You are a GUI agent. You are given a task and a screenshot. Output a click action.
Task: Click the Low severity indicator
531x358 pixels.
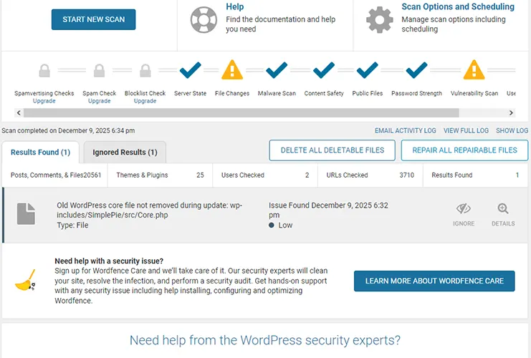280,226
